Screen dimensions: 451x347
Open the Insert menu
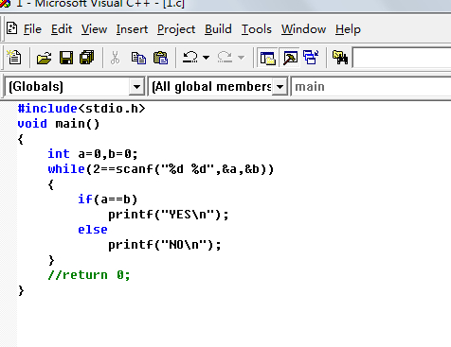[x=132, y=29]
